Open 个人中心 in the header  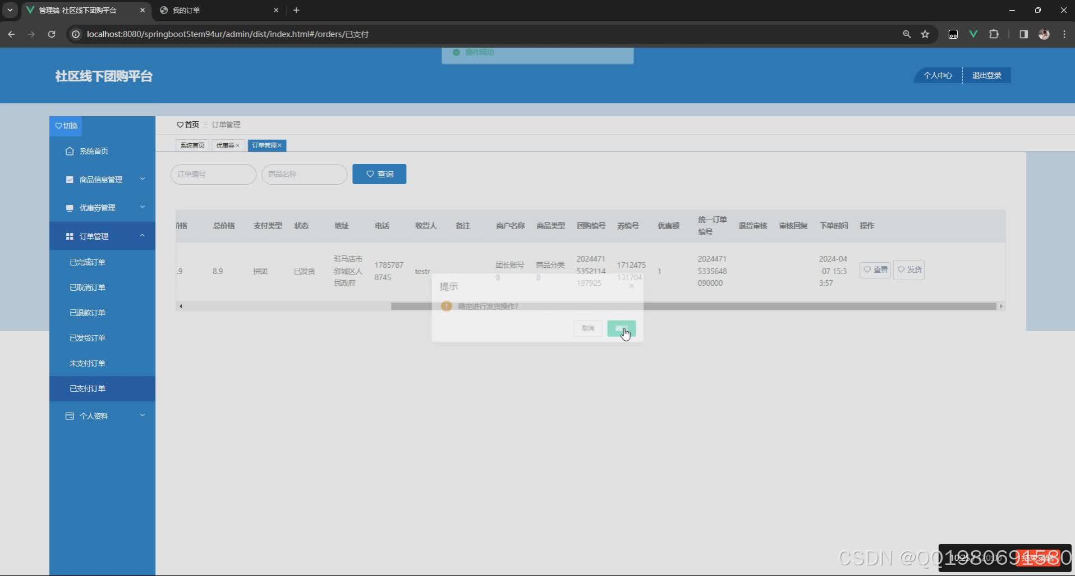[938, 75]
